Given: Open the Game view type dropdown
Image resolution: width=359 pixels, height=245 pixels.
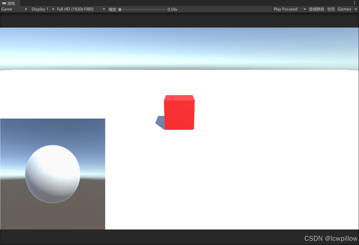Looking at the screenshot, I should (14, 9).
